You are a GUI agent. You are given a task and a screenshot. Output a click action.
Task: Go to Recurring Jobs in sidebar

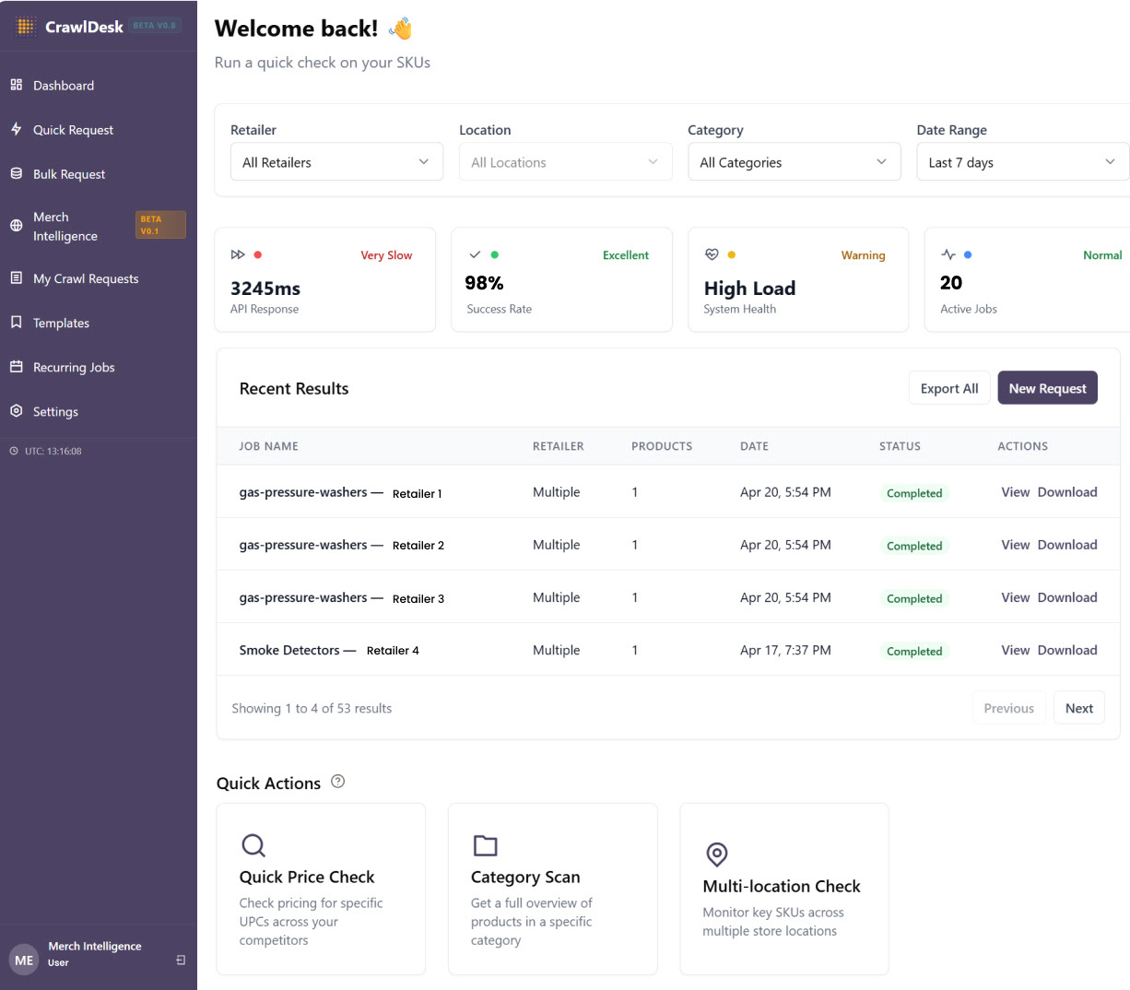coord(74,368)
